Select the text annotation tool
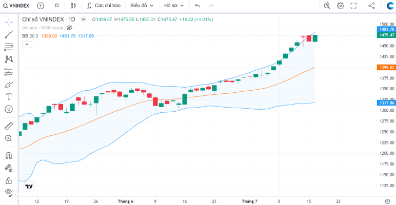396x205 pixels. pyautogui.click(x=9, y=97)
